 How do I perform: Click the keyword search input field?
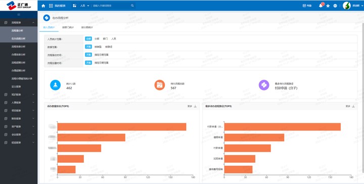[111, 6]
